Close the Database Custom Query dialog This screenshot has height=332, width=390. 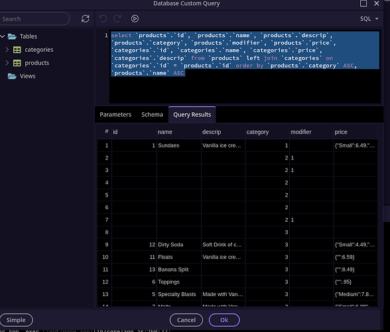point(377,3)
